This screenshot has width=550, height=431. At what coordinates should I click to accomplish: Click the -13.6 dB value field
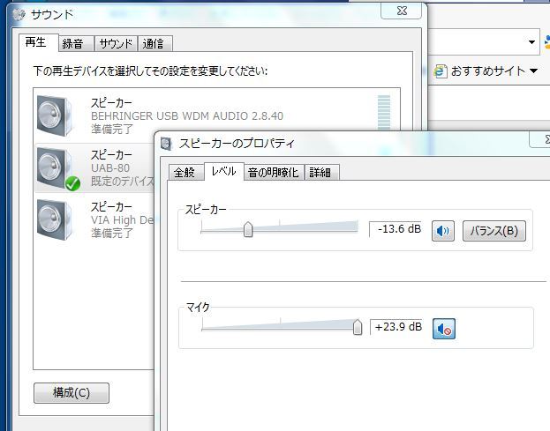click(398, 231)
